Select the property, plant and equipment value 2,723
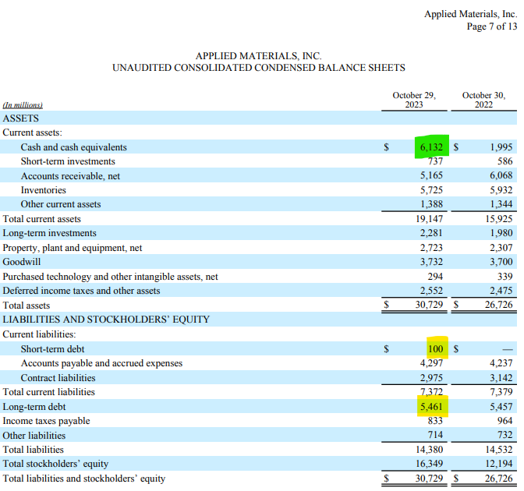 [x=431, y=248]
